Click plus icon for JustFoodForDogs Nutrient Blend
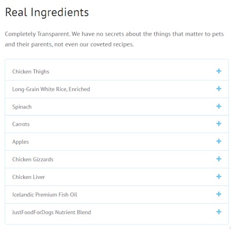Screen dimensions: 231x229 click(x=219, y=212)
